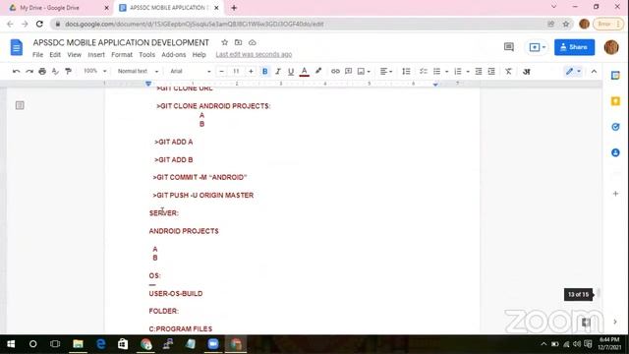Open the File menu
The image size is (629, 354).
(x=37, y=55)
